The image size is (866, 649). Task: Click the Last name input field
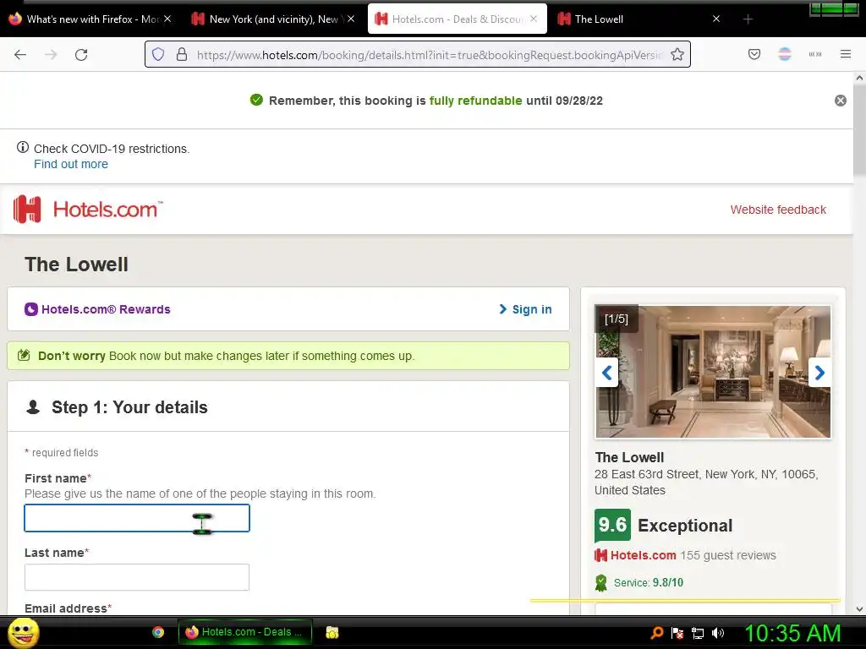click(x=137, y=577)
